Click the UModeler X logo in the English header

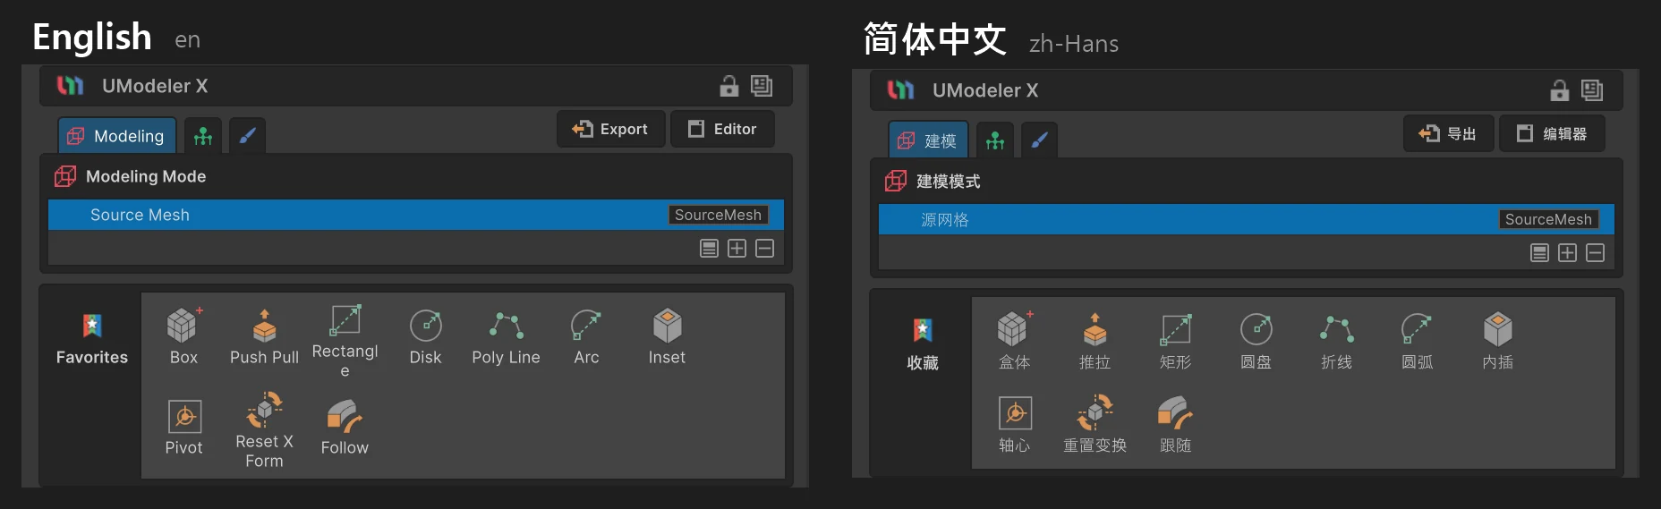click(71, 86)
